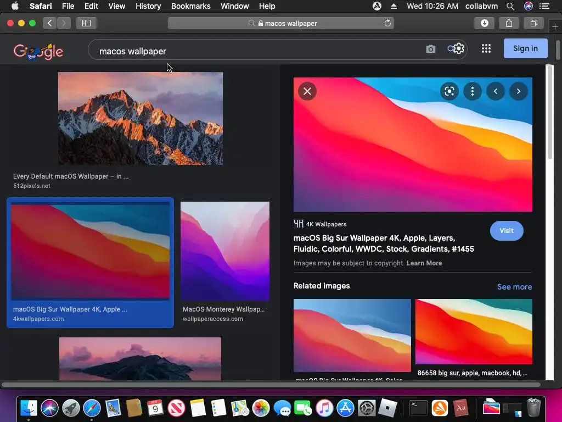Open Launchpad from the Dock
This screenshot has width=562, height=422.
click(71, 408)
